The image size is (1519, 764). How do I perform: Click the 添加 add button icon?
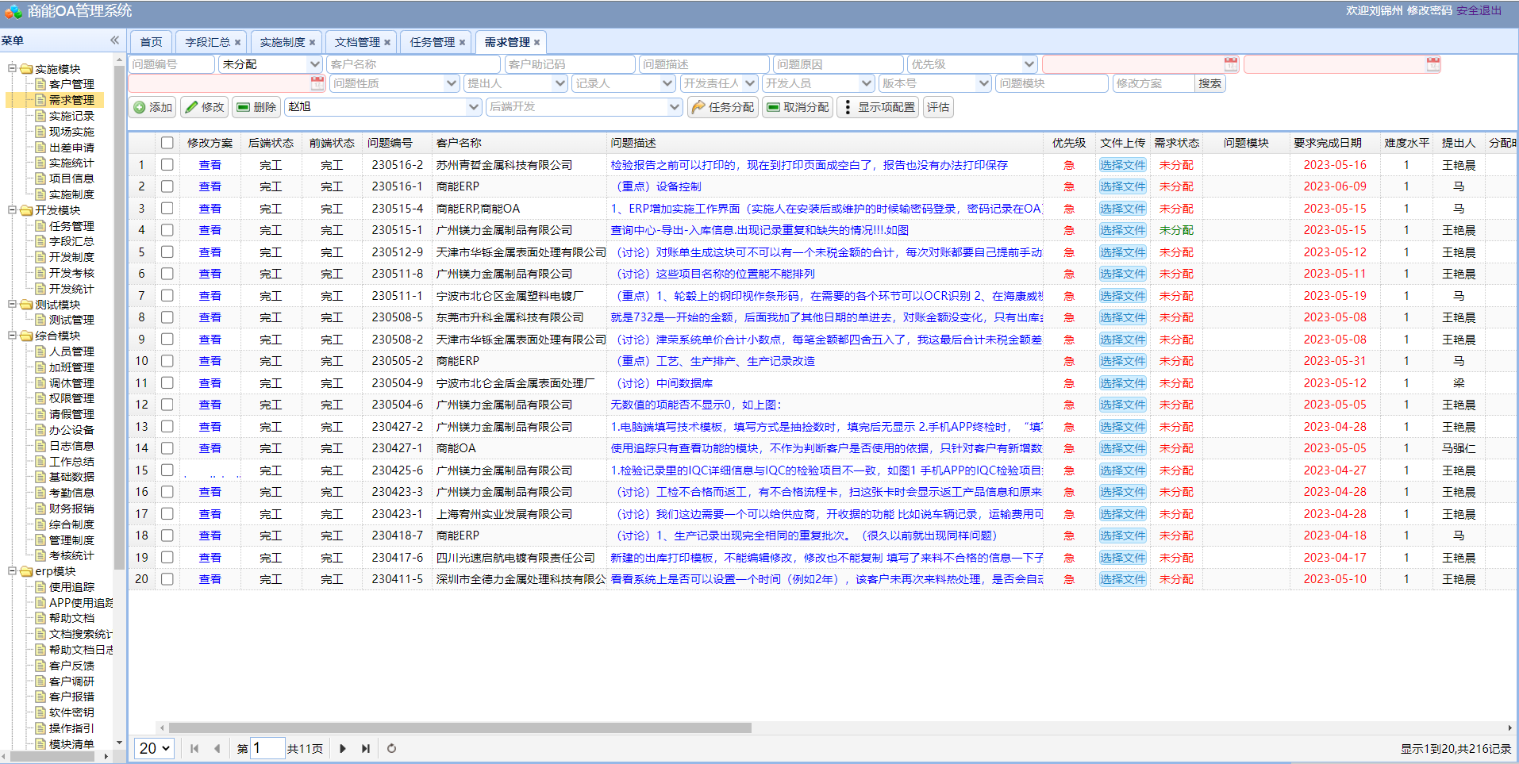click(140, 107)
